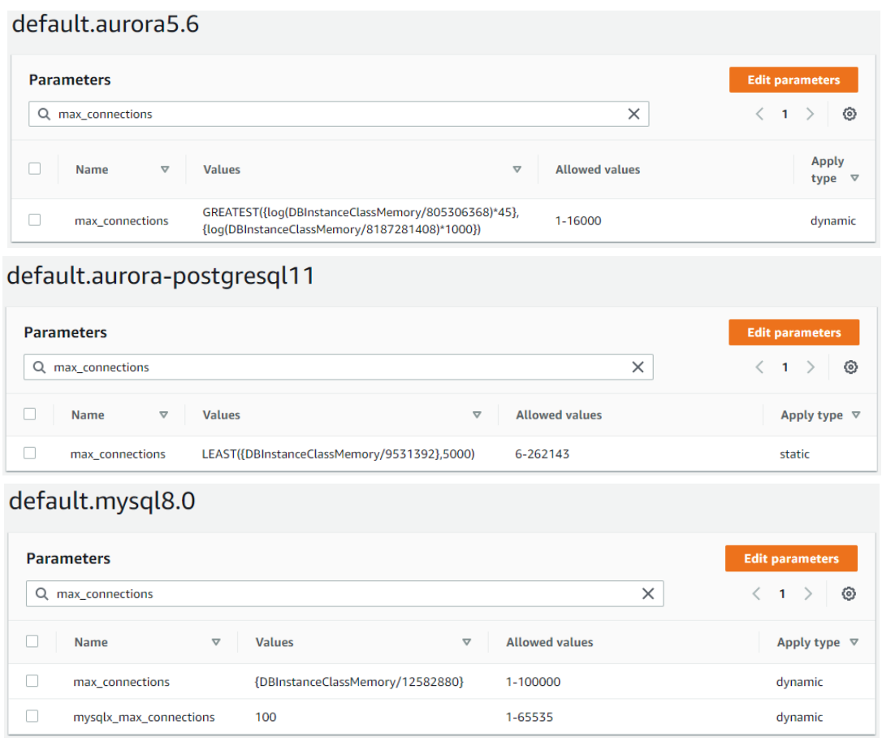This screenshot has height=751, width=895.
Task: Click max_connections name in aurora5.6 row
Action: point(122,221)
